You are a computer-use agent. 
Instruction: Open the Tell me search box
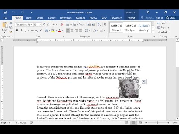147,18
